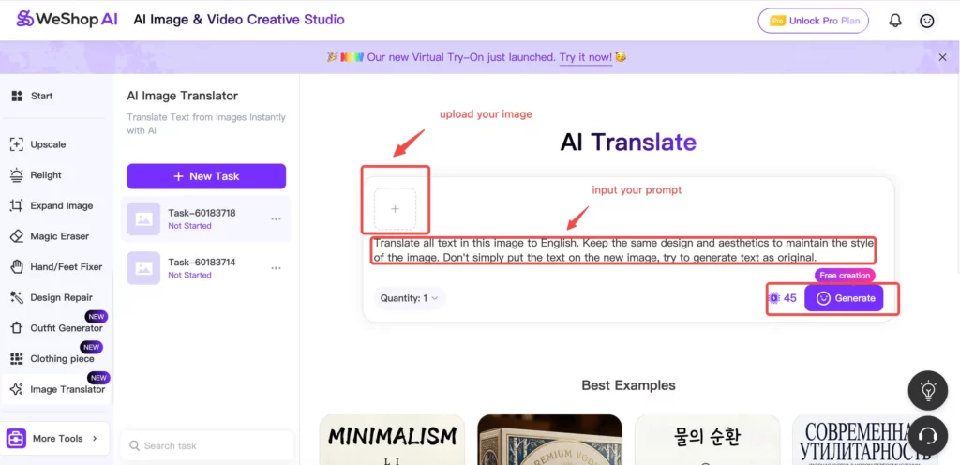Click the lightbulb tips floating button
The width and height of the screenshot is (960, 465).
(x=928, y=390)
